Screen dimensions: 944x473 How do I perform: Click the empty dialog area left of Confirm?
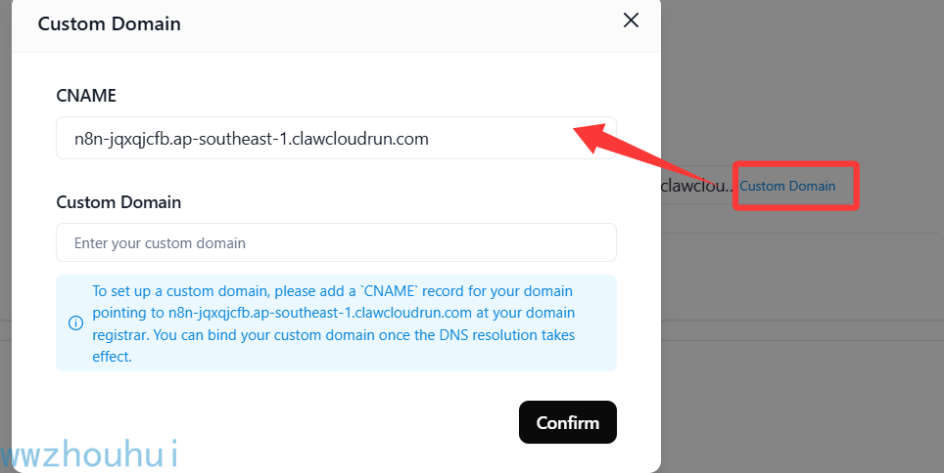coord(283,422)
